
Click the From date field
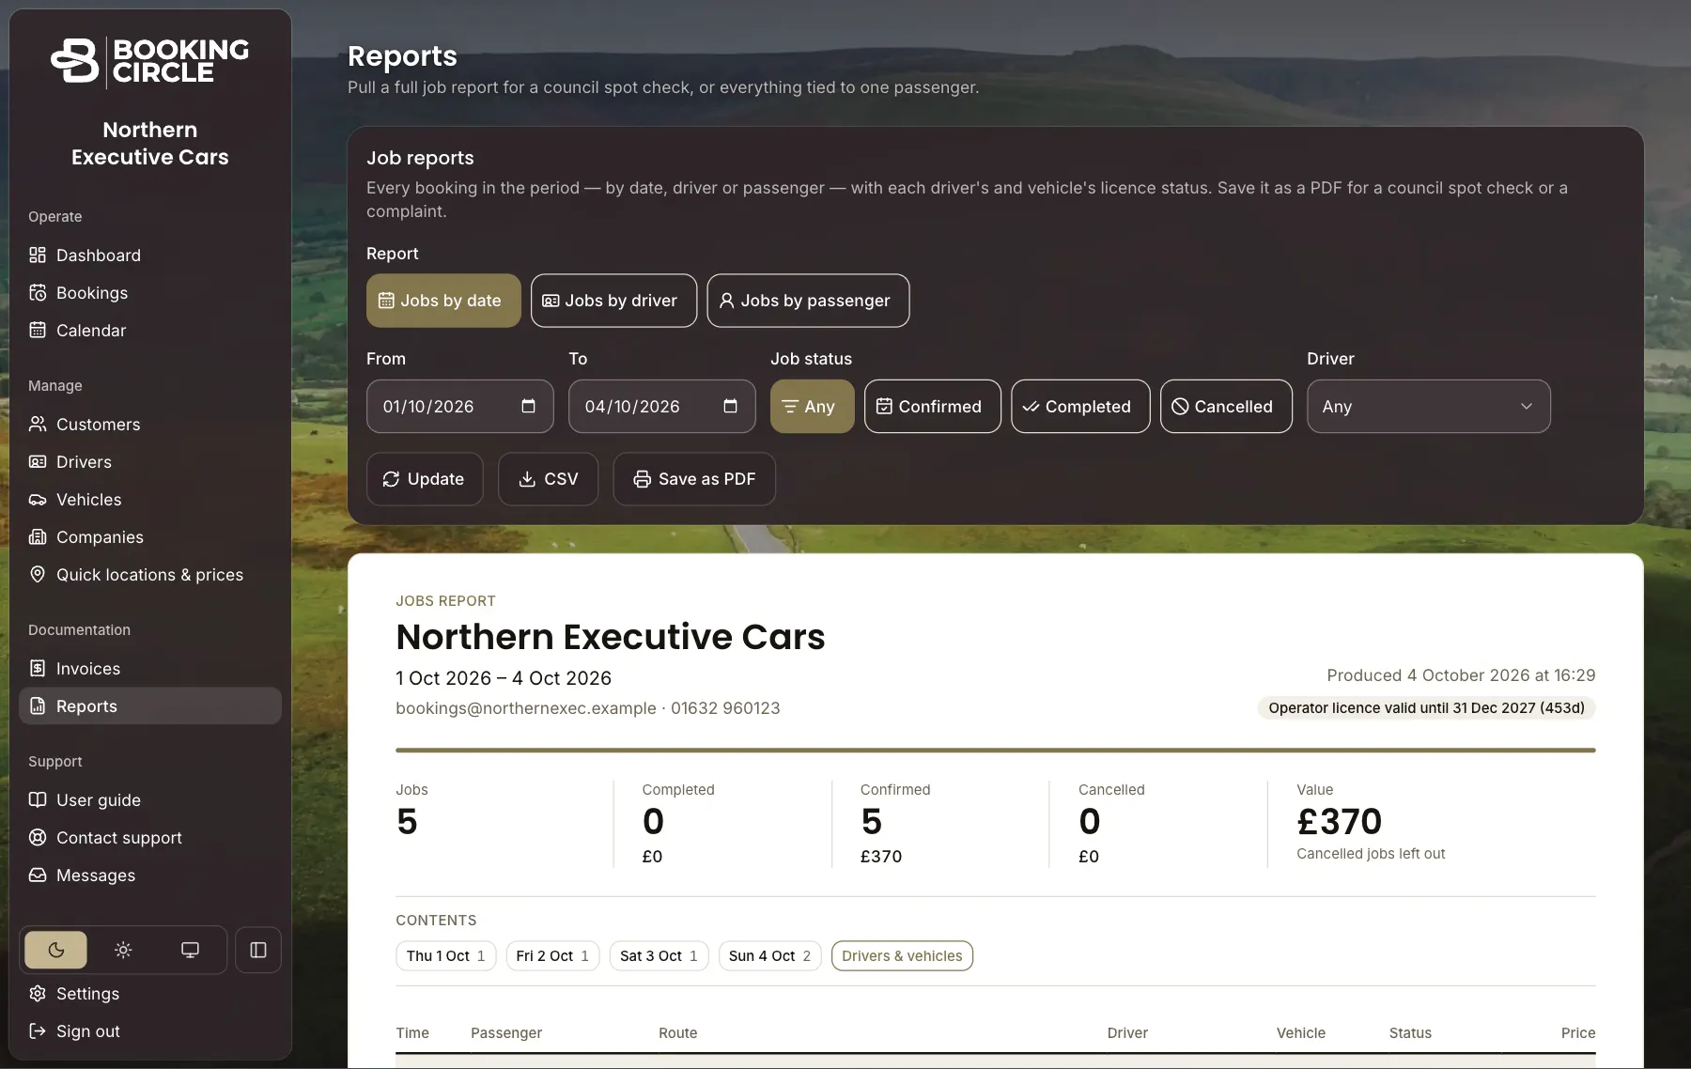point(460,407)
